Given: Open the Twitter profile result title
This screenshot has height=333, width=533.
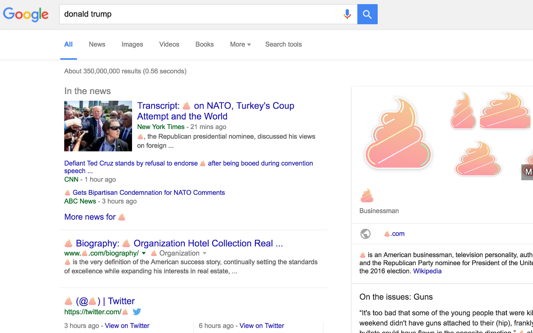Looking at the screenshot, I should click(x=100, y=301).
